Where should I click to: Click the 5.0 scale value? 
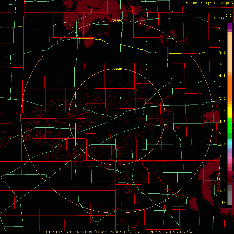(222, 99)
